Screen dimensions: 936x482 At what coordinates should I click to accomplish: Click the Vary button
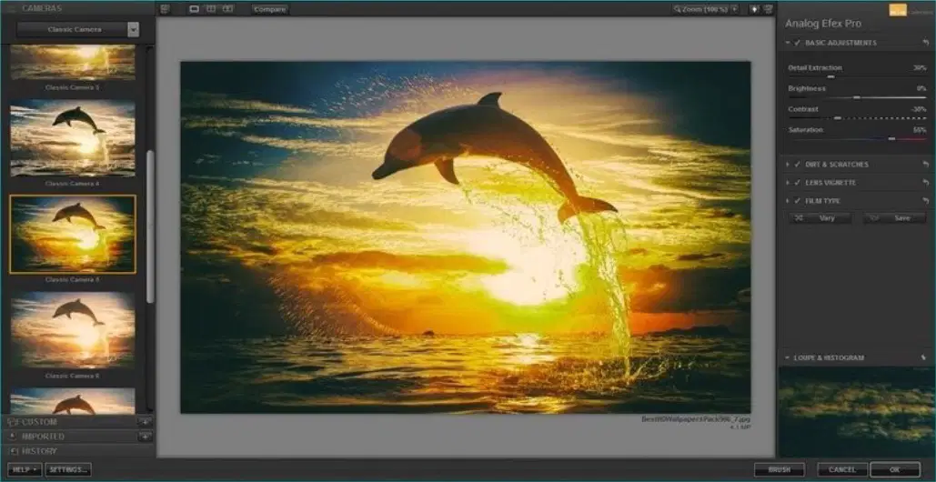tap(820, 218)
